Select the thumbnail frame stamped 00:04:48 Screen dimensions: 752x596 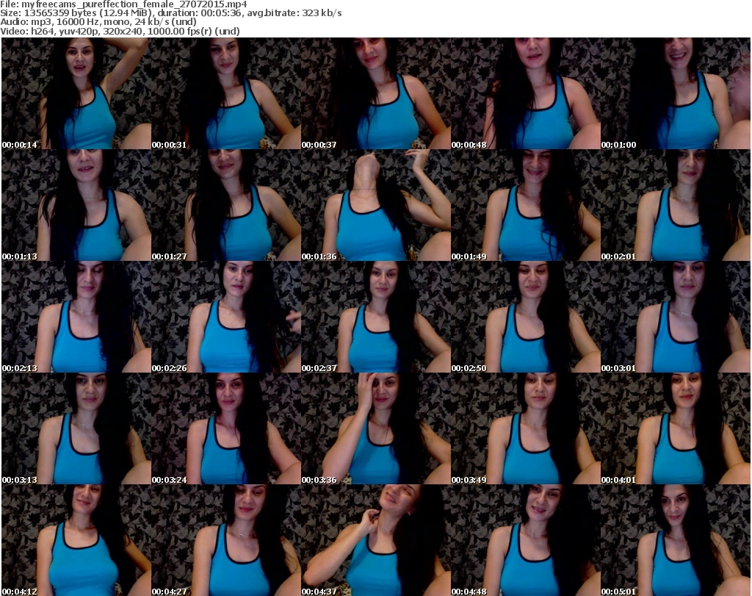pyautogui.click(x=526, y=540)
